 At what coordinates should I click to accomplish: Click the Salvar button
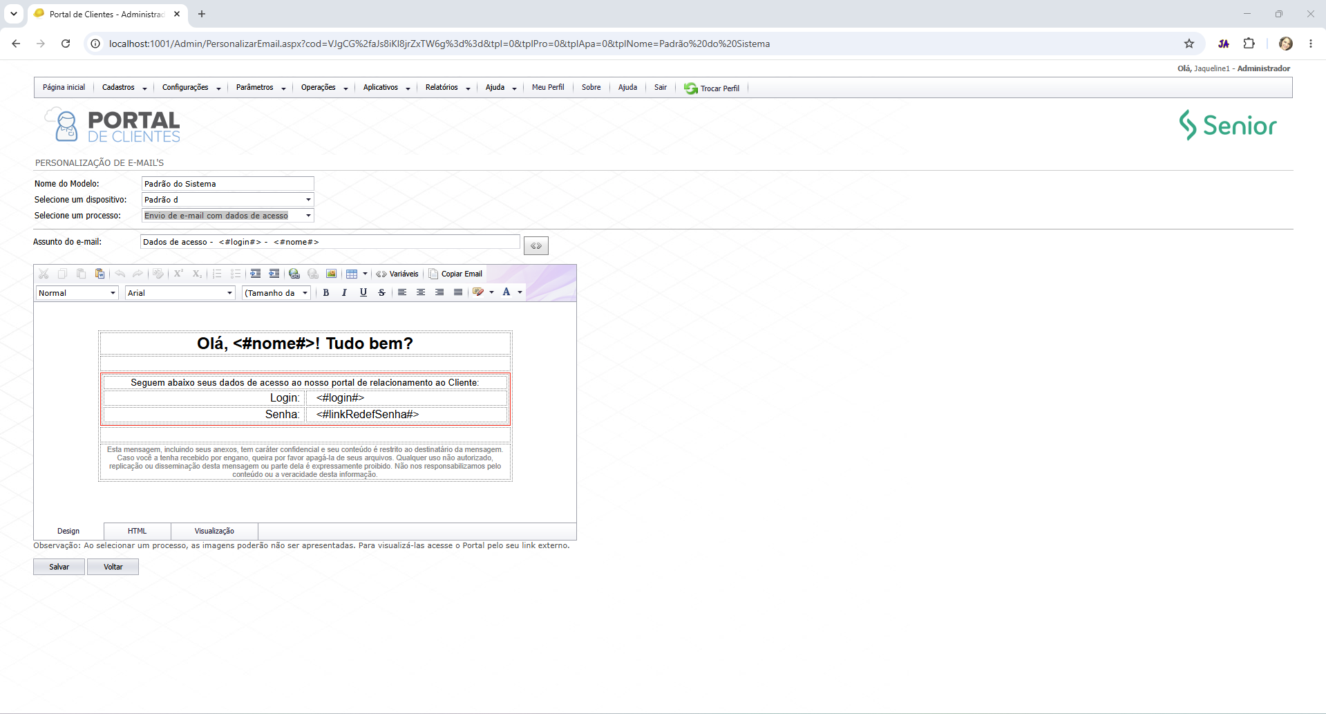(59, 567)
